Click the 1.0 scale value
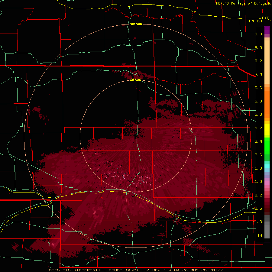Image resolution: width=272 pixels, height=272 pixels. pyautogui.click(x=258, y=182)
